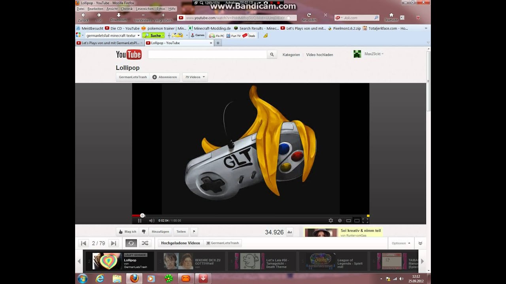Go to Startseite home page
Viewport: 506px width, 284px height.
[391, 17]
